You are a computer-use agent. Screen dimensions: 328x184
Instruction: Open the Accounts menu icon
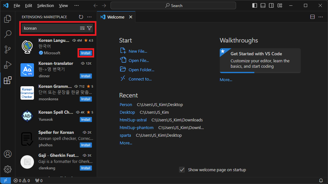(x=8, y=154)
